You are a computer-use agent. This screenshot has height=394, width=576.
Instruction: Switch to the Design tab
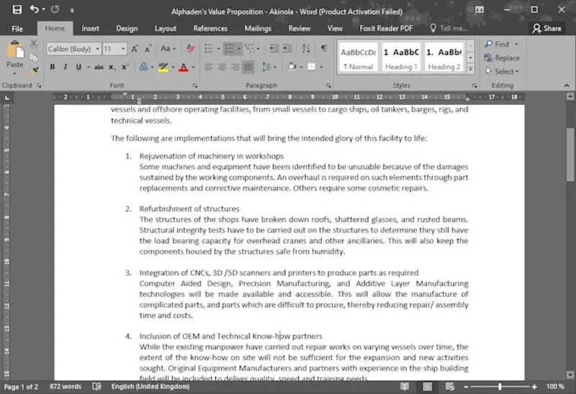pos(127,28)
